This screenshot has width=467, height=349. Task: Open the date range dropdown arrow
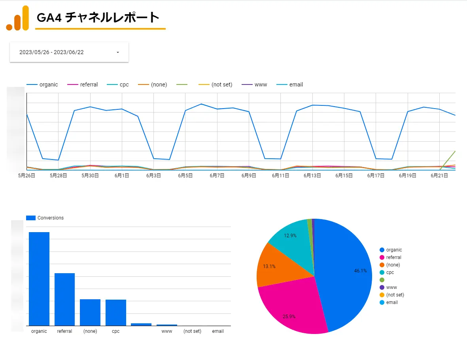118,53
